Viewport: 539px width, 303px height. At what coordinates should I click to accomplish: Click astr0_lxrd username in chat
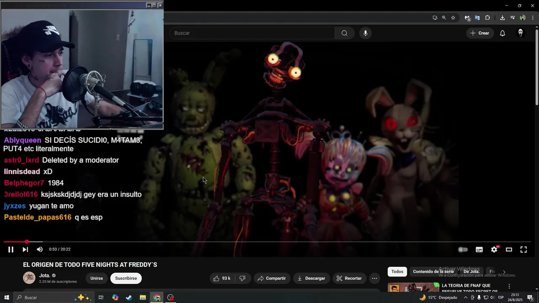21,160
